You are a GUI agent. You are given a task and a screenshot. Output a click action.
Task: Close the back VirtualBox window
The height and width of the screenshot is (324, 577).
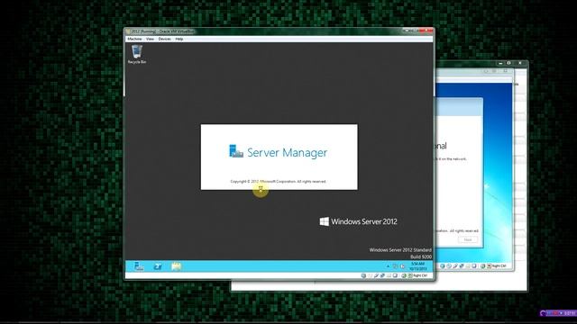(x=519, y=63)
